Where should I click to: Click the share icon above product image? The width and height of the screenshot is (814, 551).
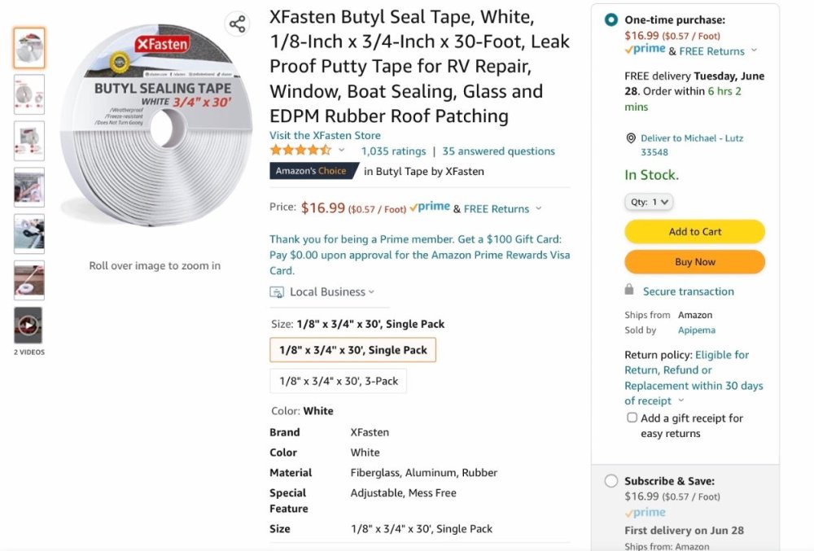pyautogui.click(x=237, y=24)
